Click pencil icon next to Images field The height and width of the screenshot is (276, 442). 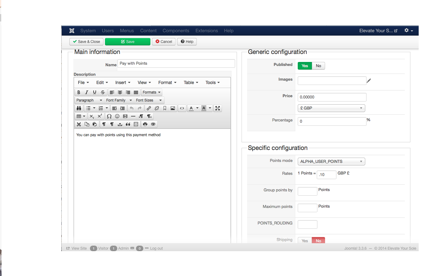369,81
